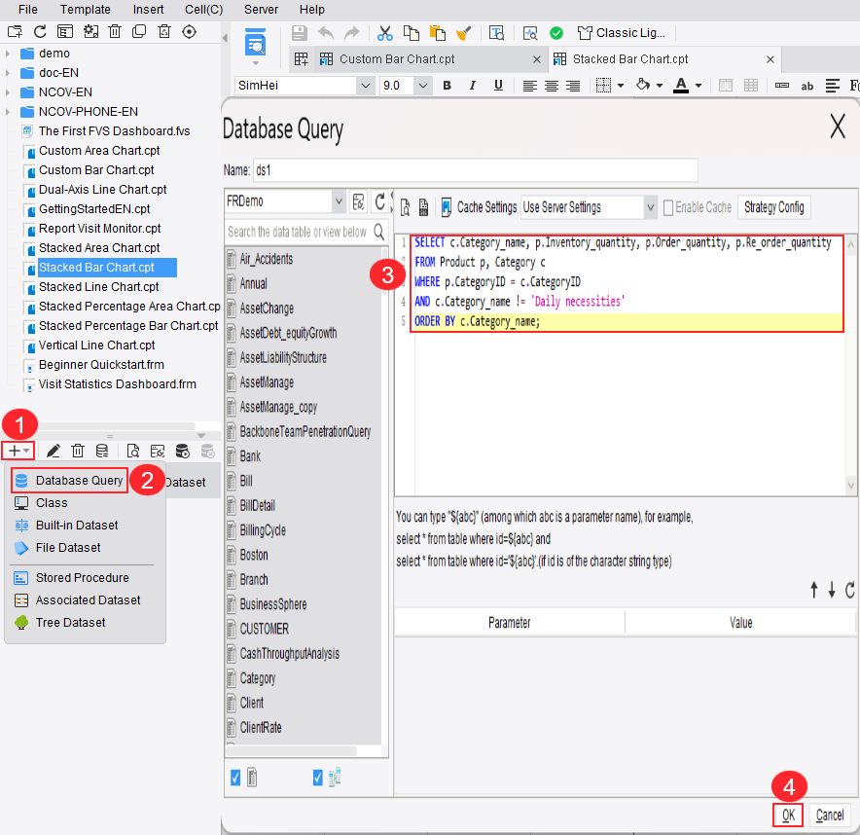
Task: Close the Stacked Bar Chart.cpt tab
Action: click(770, 59)
